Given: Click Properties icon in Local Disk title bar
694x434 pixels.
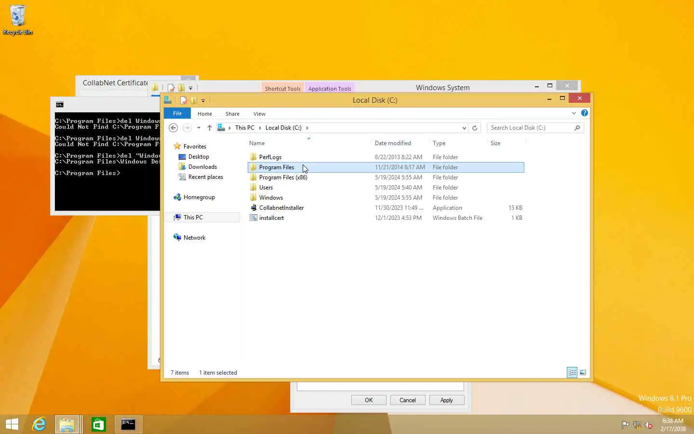Looking at the screenshot, I should (183, 100).
